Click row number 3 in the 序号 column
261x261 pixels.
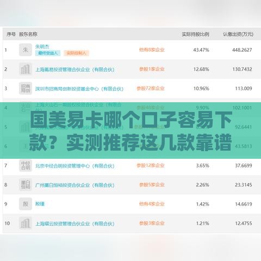5,89
